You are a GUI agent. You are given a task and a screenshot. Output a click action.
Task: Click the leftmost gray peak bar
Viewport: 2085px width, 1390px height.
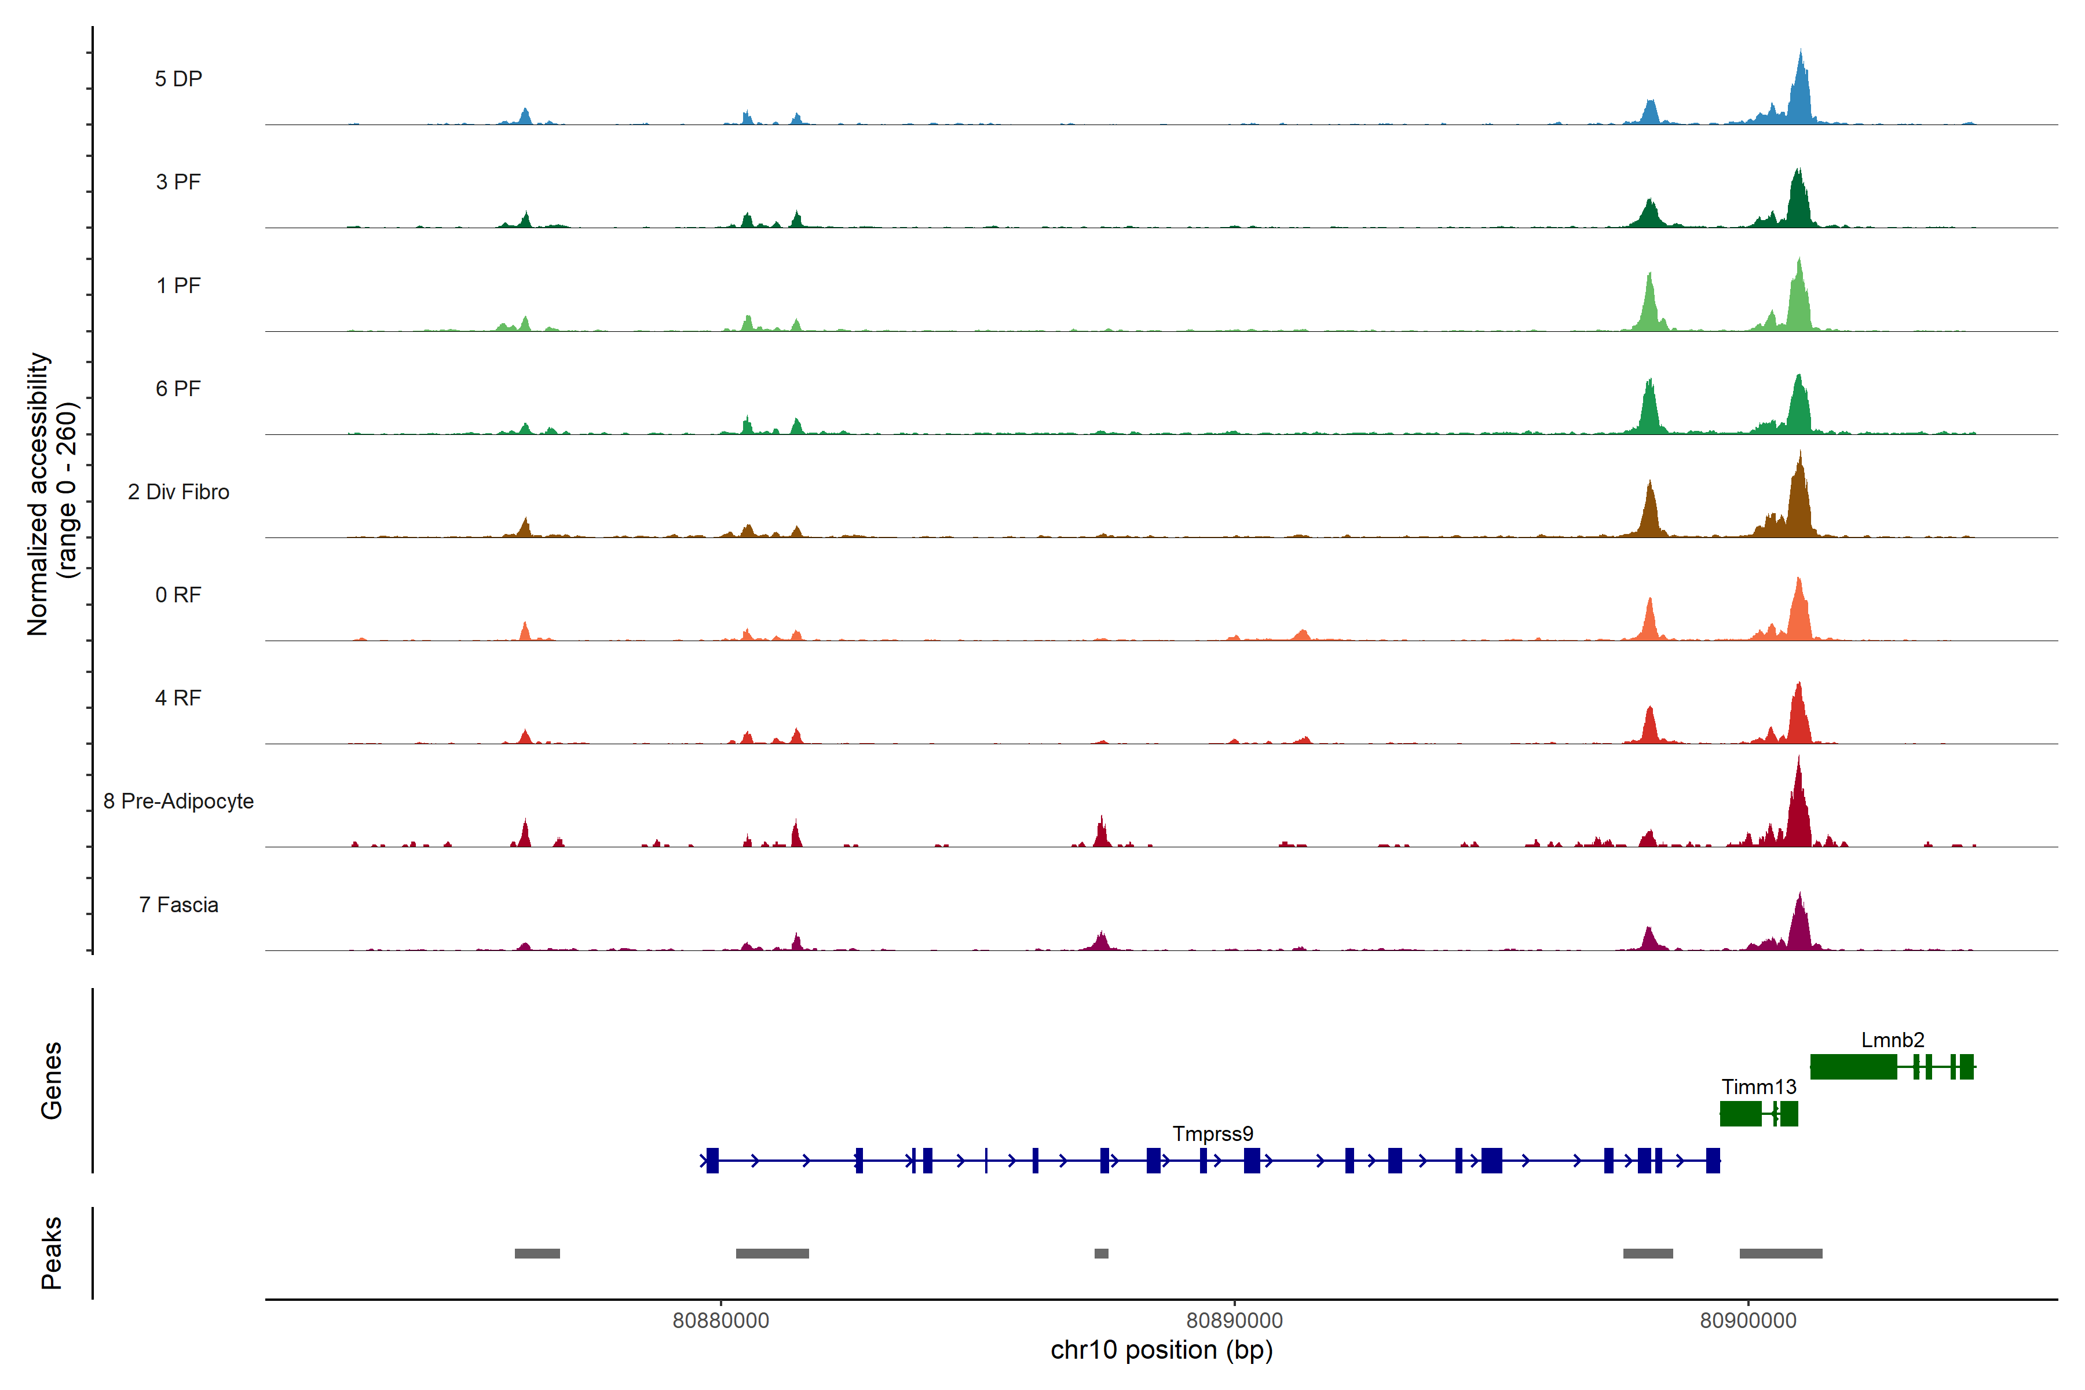click(x=537, y=1253)
